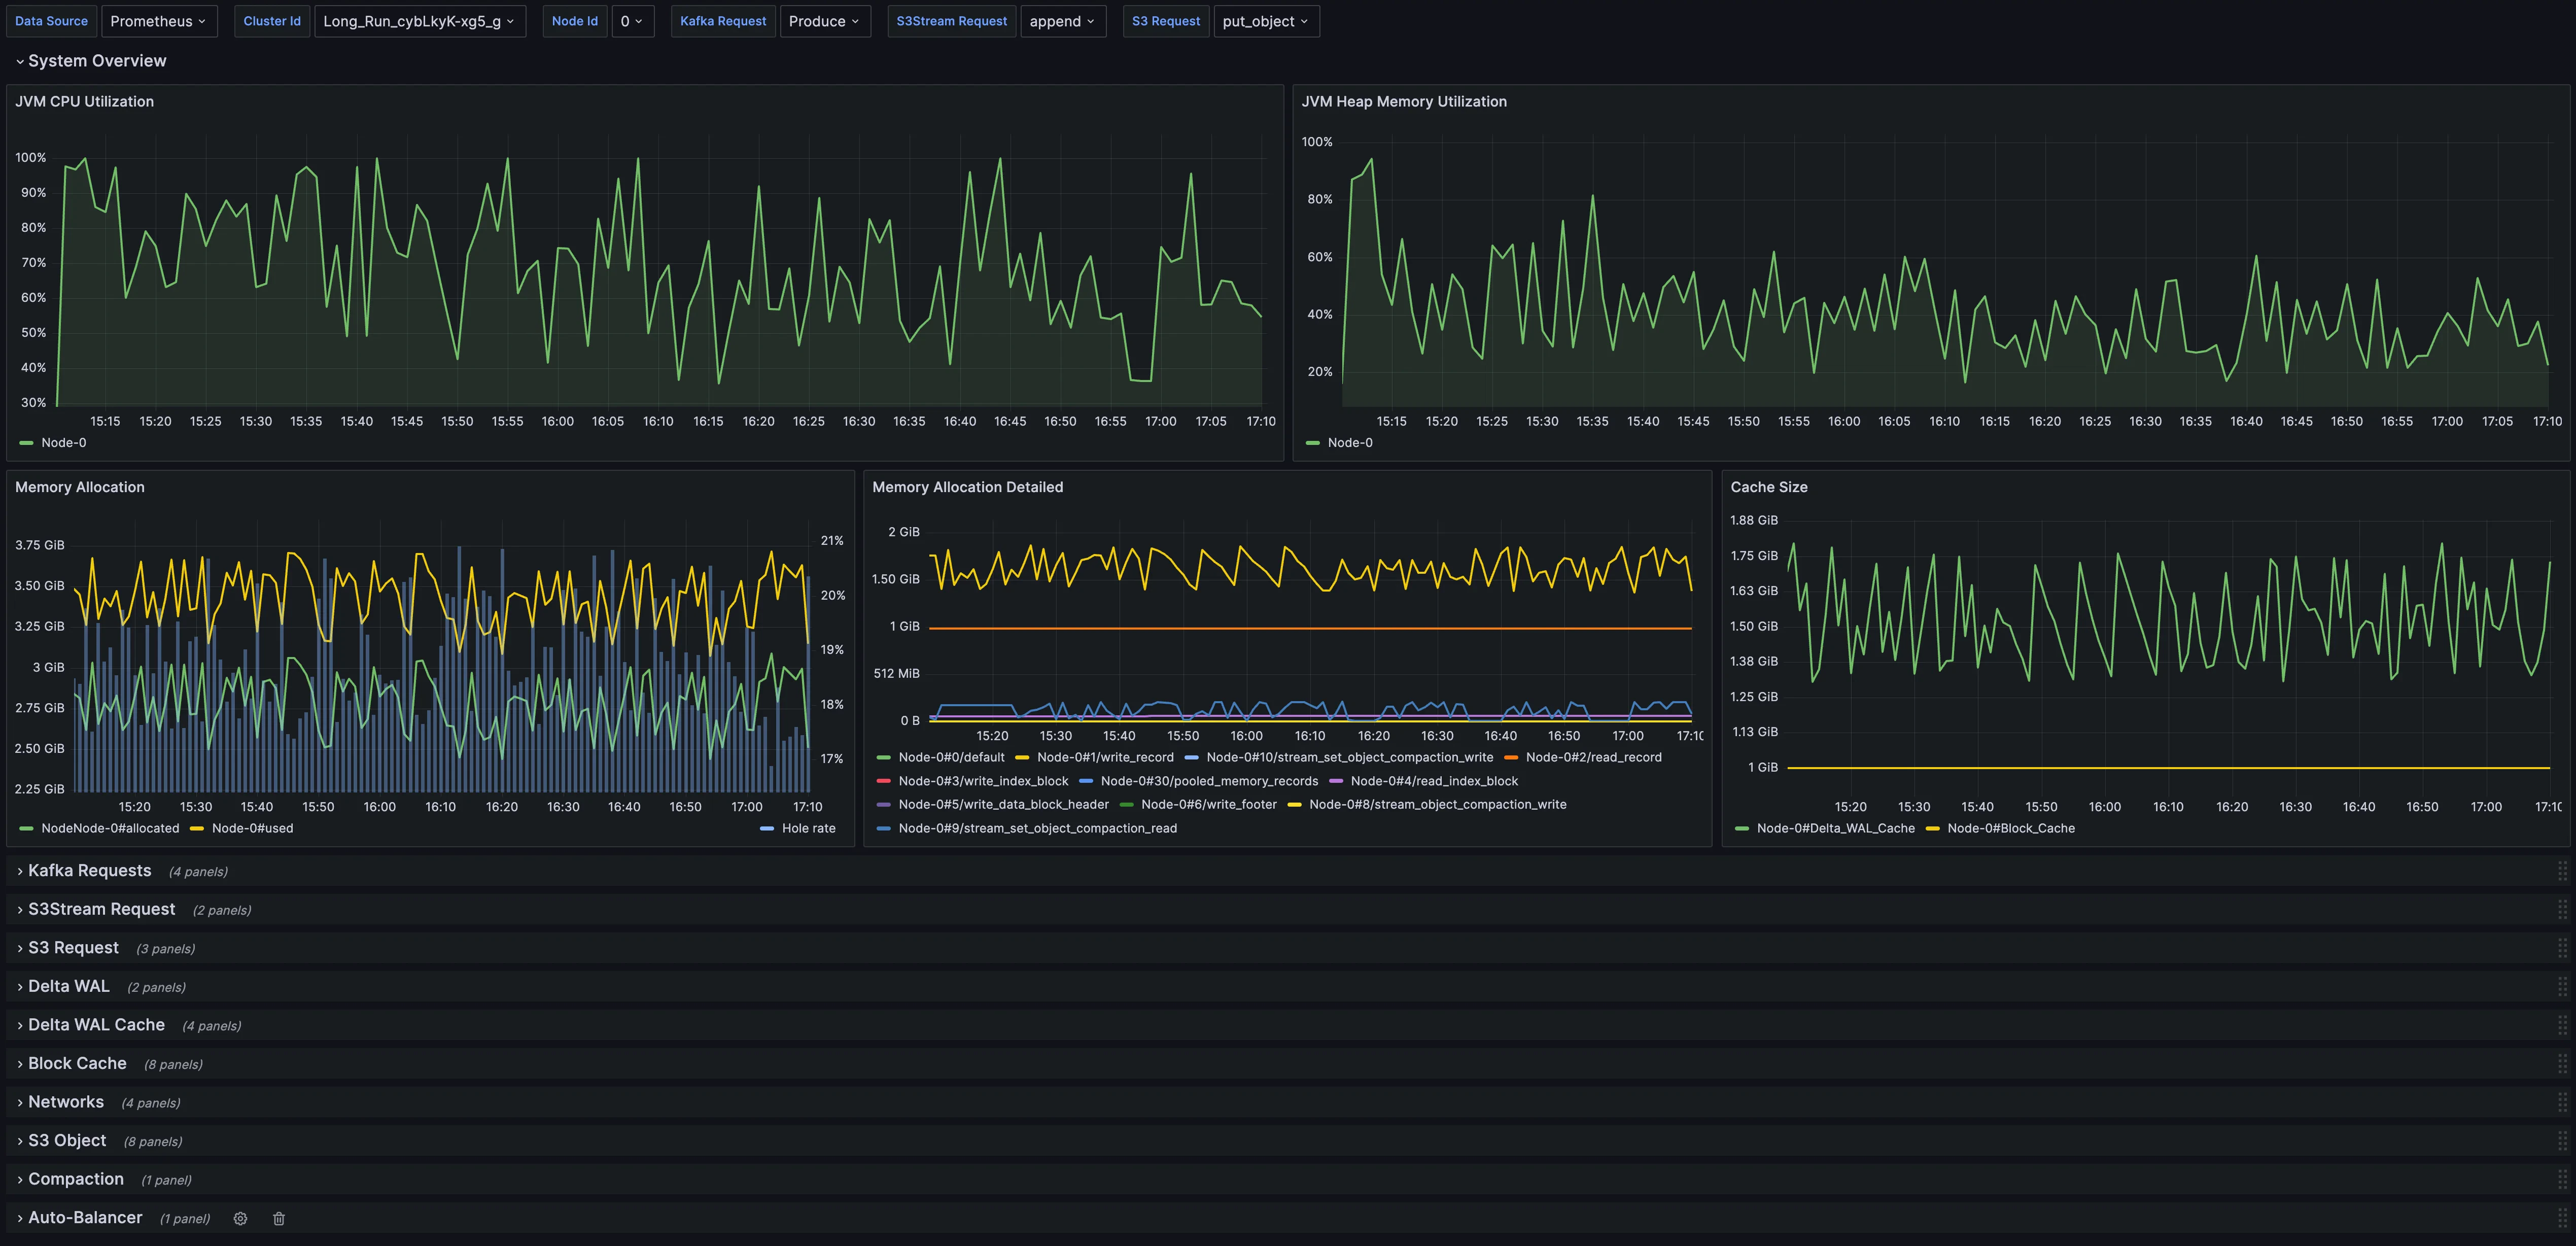Viewport: 2576px width, 1246px height.
Task: Open the S3 Request put_object selector
Action: (1265, 21)
